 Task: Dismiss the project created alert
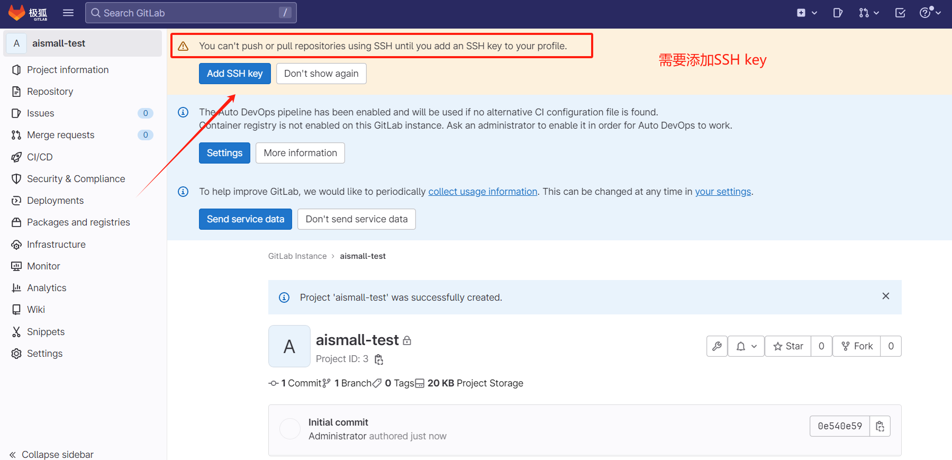pyautogui.click(x=886, y=296)
